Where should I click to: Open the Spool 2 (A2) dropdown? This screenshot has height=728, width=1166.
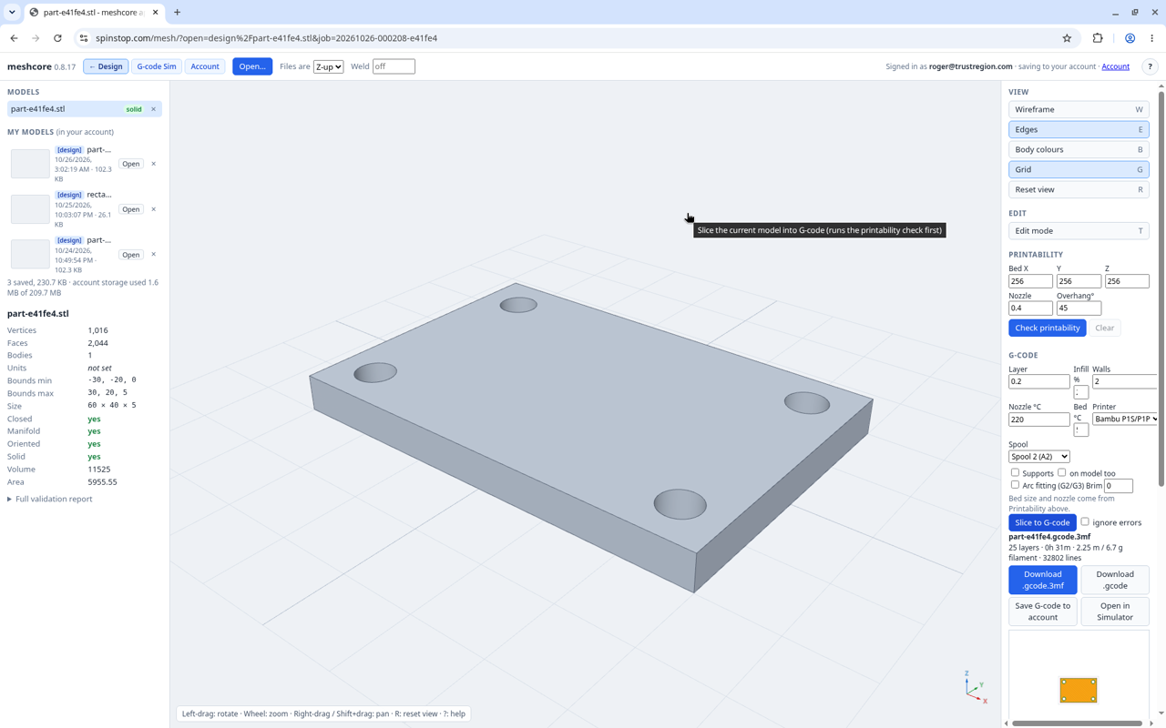tap(1039, 457)
